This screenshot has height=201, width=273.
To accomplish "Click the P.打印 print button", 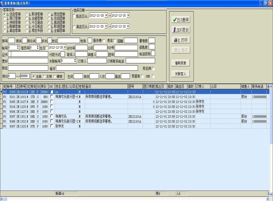I will click(180, 40).
